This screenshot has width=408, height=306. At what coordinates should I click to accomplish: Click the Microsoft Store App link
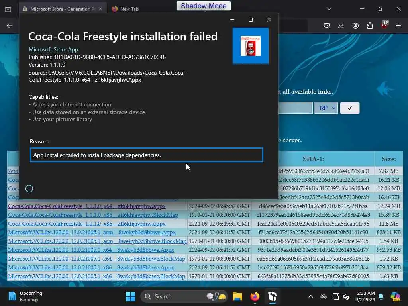point(53,49)
